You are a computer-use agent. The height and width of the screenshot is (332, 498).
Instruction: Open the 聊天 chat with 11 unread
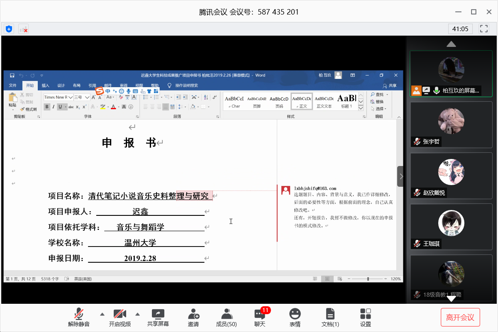coord(260,314)
